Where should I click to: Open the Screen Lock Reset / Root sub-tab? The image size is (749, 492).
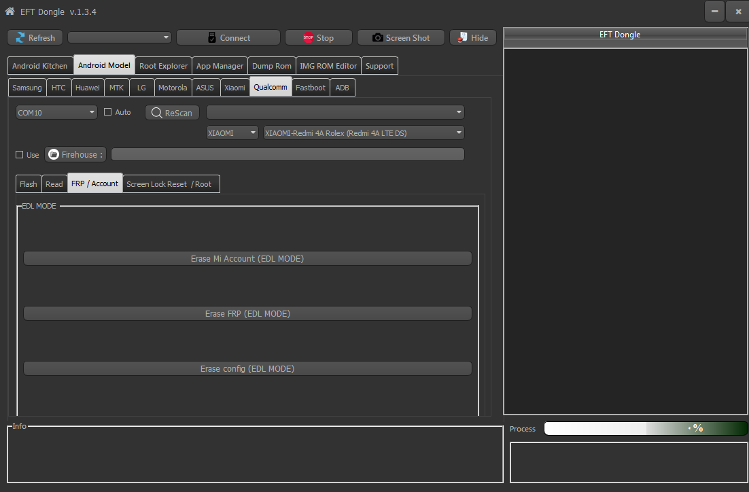click(x=171, y=184)
